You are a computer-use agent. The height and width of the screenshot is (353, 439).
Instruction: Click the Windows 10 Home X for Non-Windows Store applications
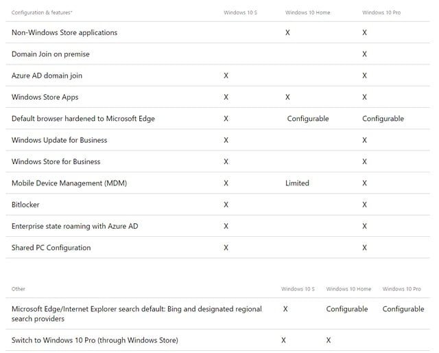click(x=287, y=32)
